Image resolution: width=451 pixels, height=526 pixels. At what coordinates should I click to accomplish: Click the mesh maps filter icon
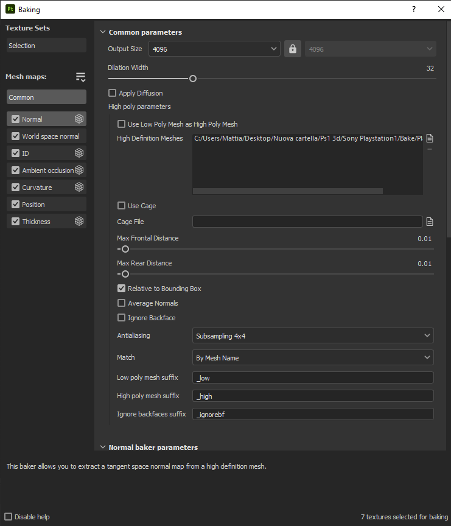(x=81, y=77)
